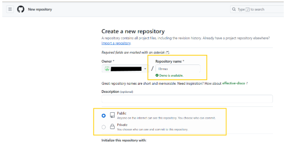Click the search magnifier icon
Image resolution: width=300 pixels, height=165 pixels.
(234, 9)
